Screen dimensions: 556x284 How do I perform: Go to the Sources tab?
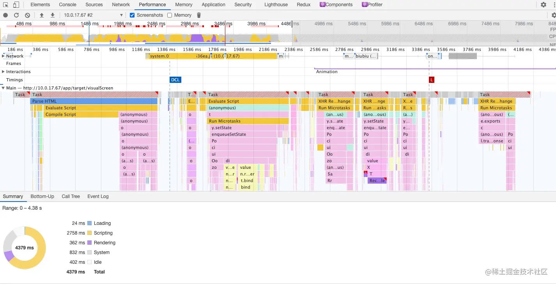pos(94,5)
